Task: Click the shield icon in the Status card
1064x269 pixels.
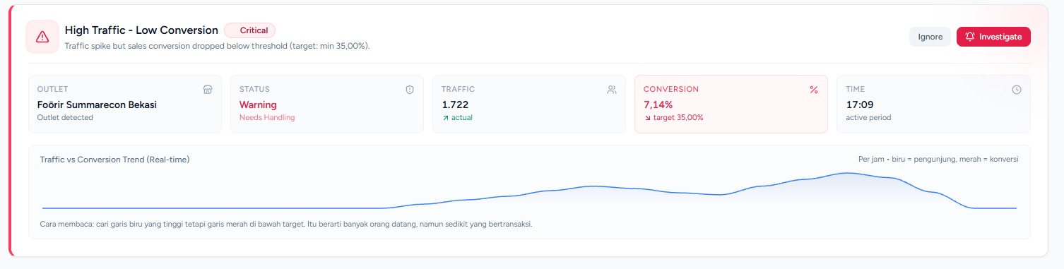Action: pos(410,90)
